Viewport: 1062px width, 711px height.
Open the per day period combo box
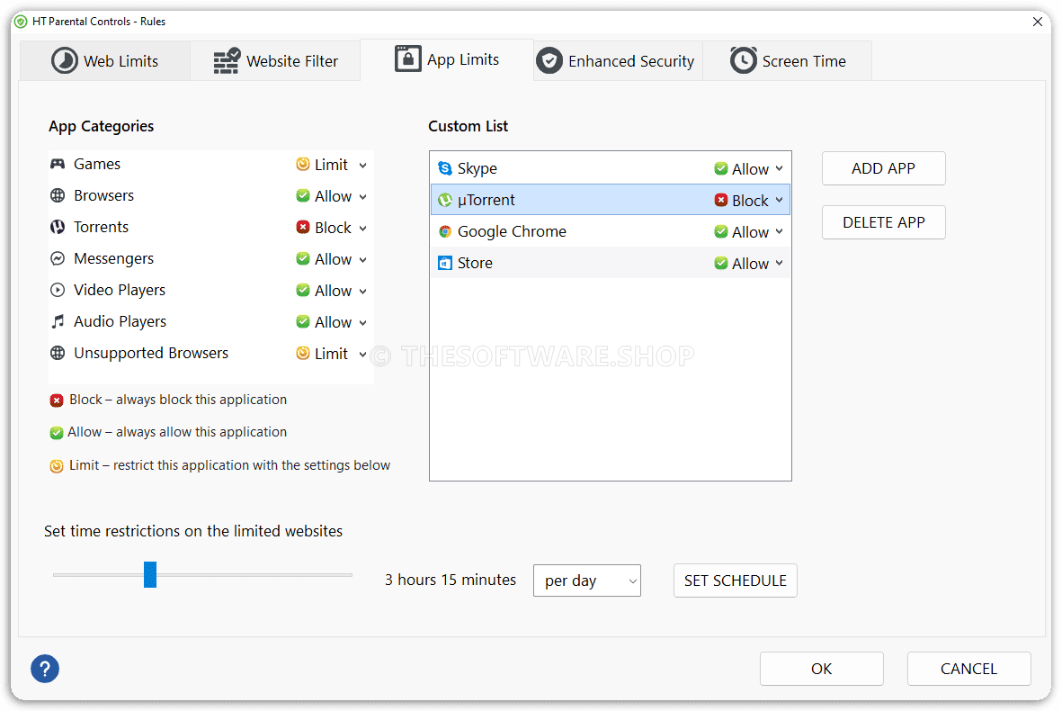(587, 580)
